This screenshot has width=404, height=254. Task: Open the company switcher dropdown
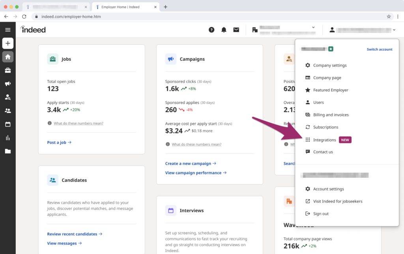pyautogui.click(x=313, y=28)
